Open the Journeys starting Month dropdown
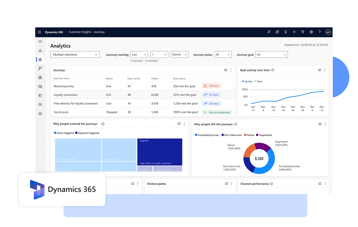The image size is (358, 227). point(179,54)
